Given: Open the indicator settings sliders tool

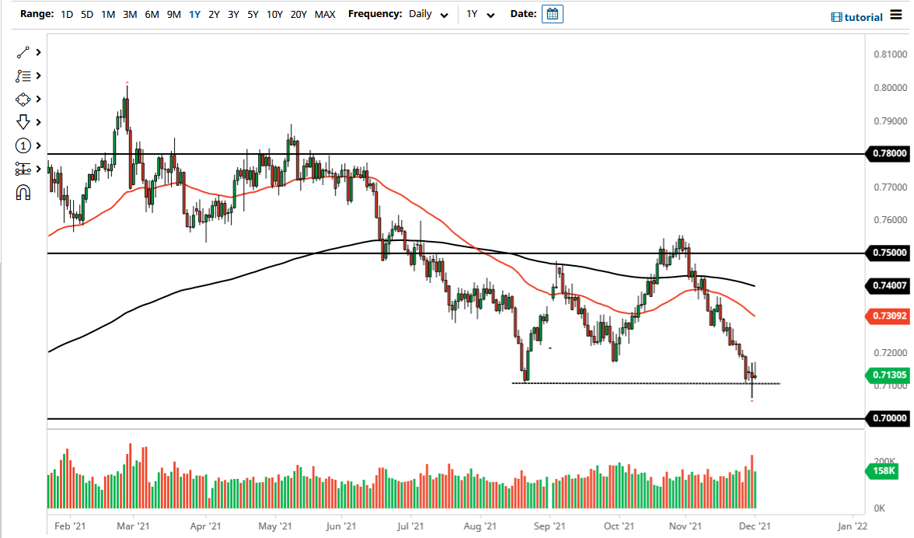Looking at the screenshot, I should (x=22, y=169).
